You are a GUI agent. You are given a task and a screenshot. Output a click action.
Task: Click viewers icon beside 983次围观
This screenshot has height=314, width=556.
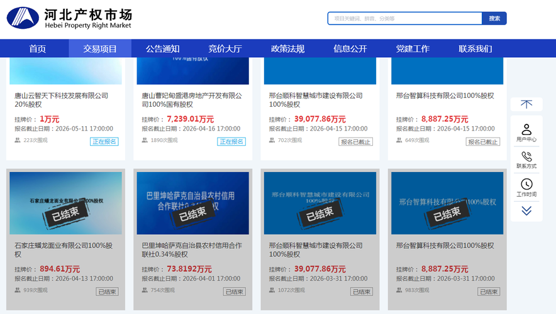click(x=399, y=290)
